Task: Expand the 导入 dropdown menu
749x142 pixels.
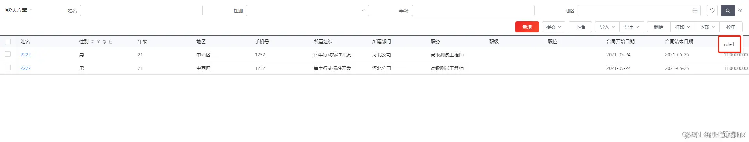Action: point(607,27)
